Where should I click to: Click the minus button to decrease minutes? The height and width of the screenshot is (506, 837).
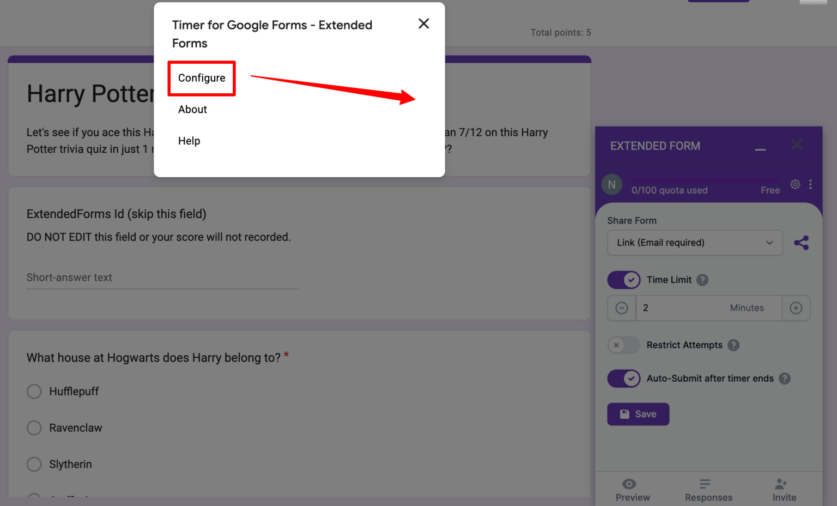coord(622,308)
